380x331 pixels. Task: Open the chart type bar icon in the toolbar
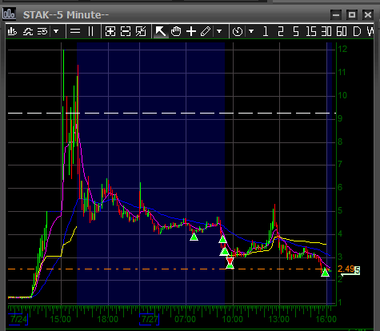pos(12,31)
